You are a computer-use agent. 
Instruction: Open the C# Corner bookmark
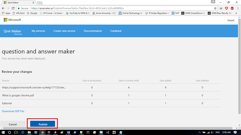[x=51, y=13]
